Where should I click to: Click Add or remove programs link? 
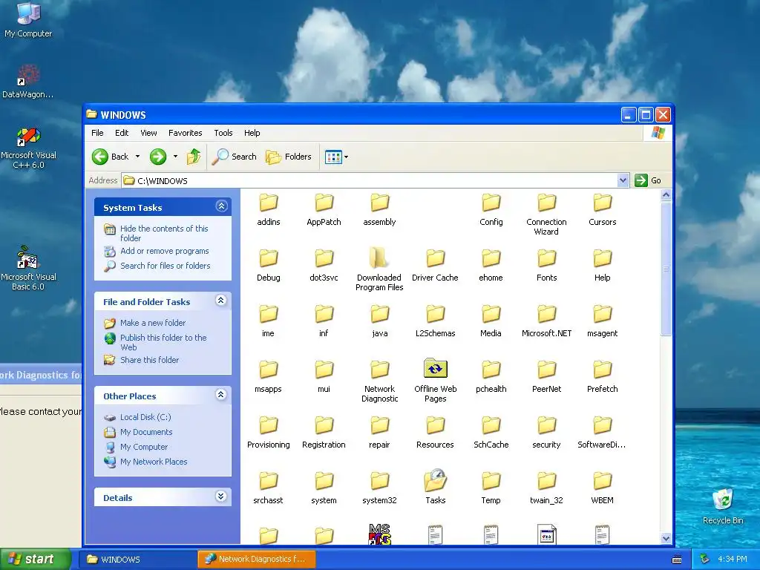165,251
